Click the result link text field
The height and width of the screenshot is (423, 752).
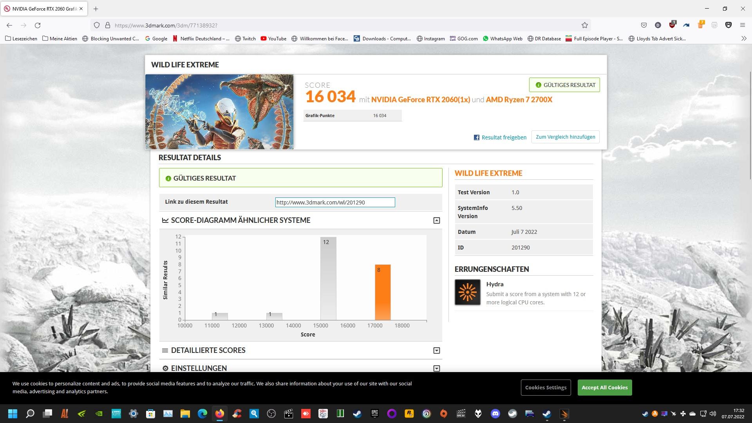(x=335, y=202)
